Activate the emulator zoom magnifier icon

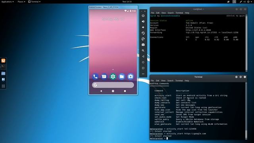143,50
